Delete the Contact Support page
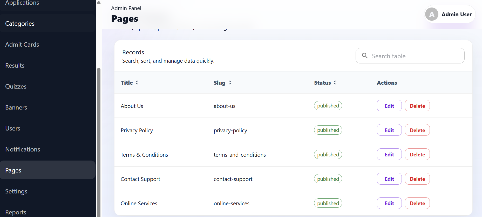The width and height of the screenshot is (482, 217). click(417, 179)
